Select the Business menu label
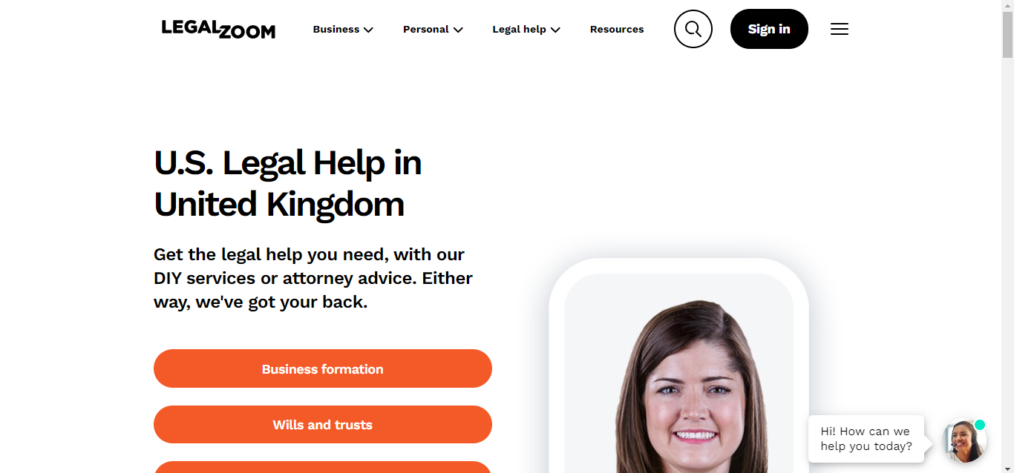Image resolution: width=1014 pixels, height=473 pixels. click(x=336, y=29)
